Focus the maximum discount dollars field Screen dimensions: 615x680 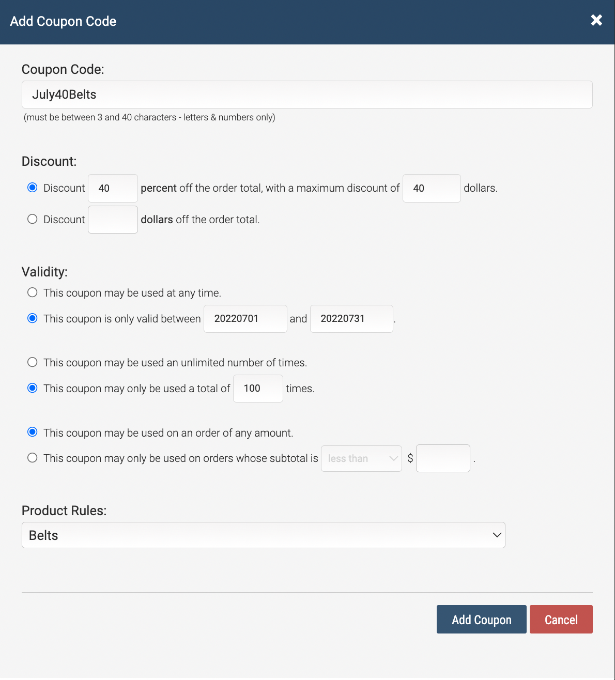click(432, 188)
